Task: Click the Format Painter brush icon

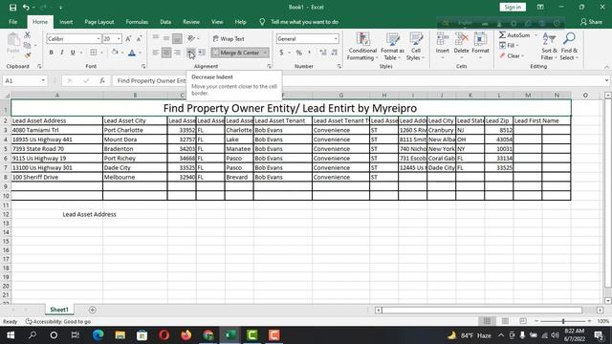Action: [x=28, y=55]
